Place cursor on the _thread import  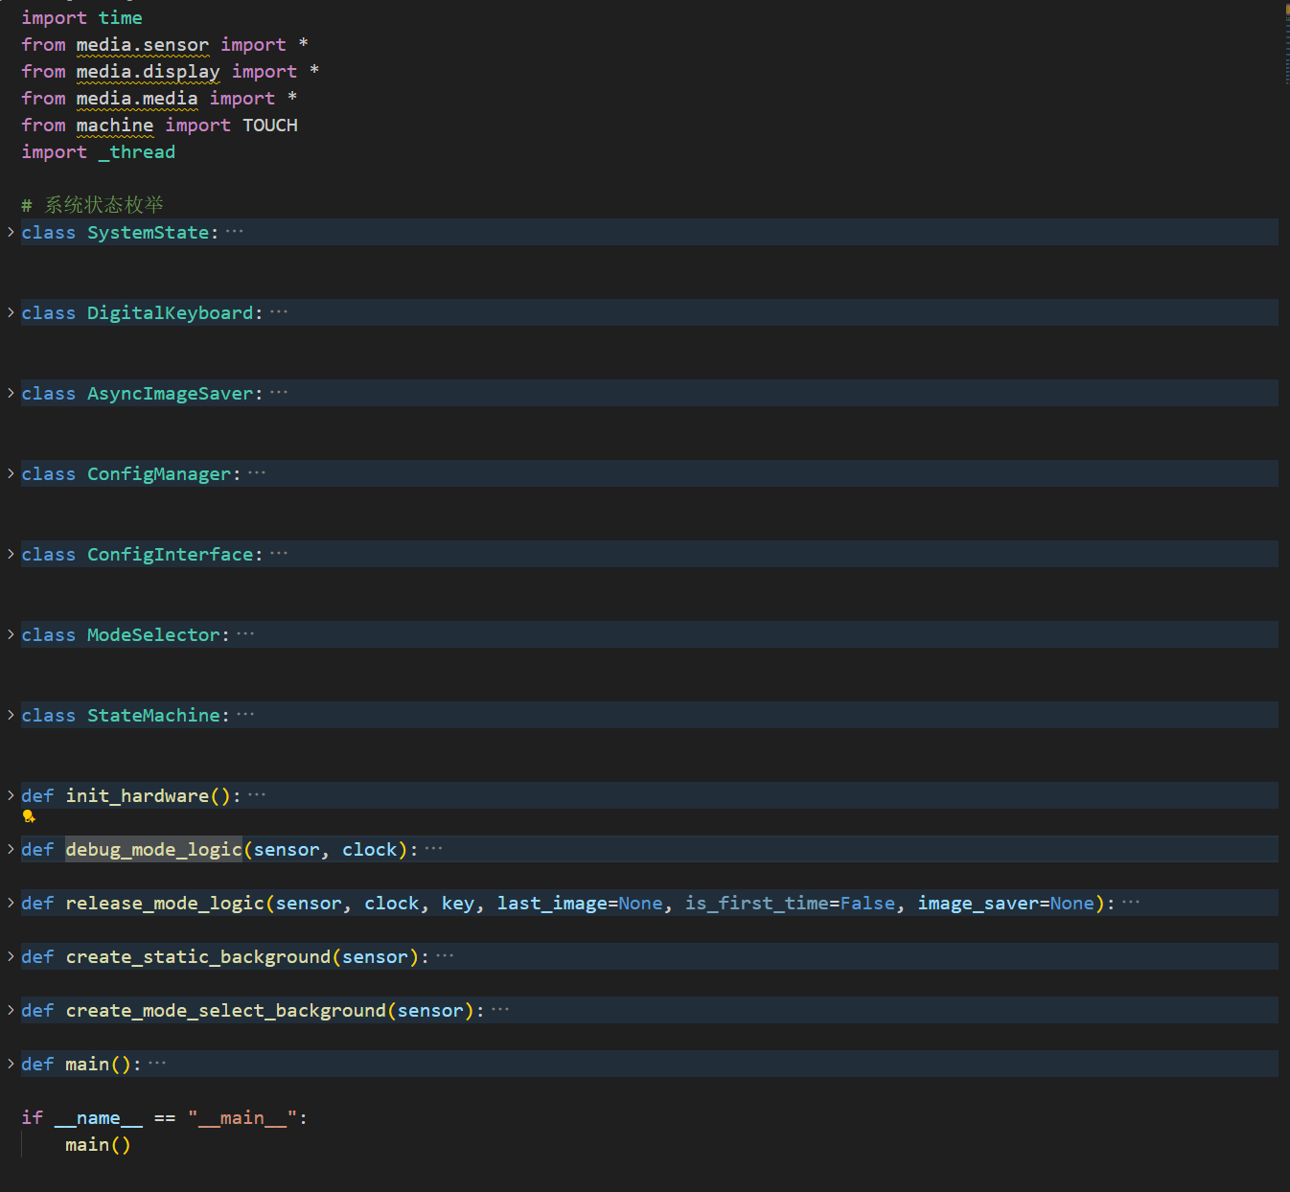click(137, 152)
